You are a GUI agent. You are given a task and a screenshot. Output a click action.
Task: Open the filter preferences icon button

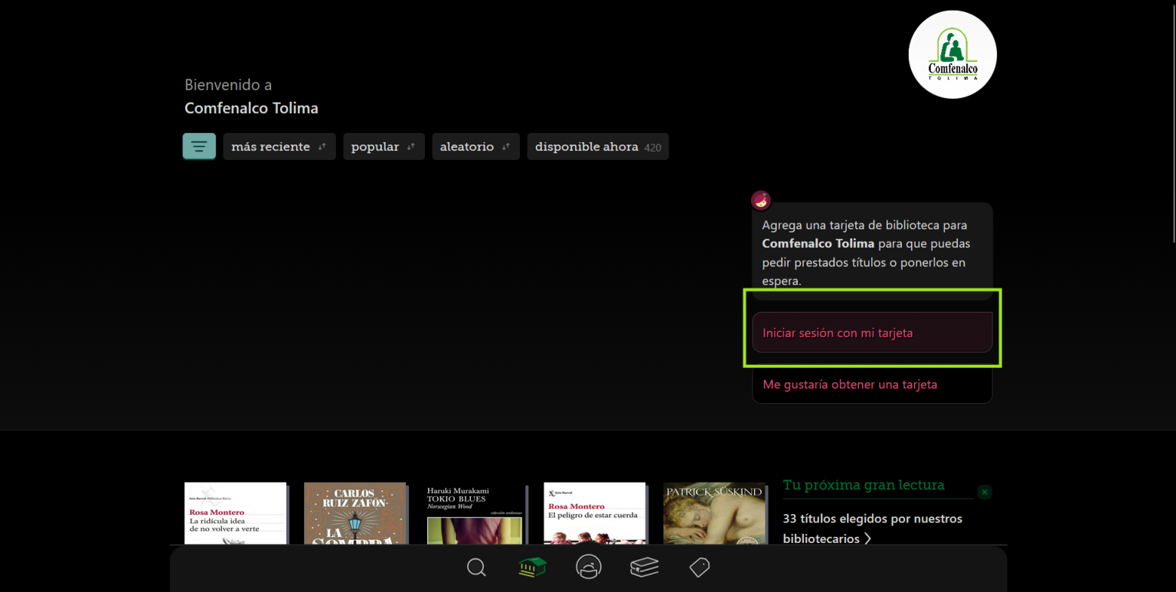199,146
